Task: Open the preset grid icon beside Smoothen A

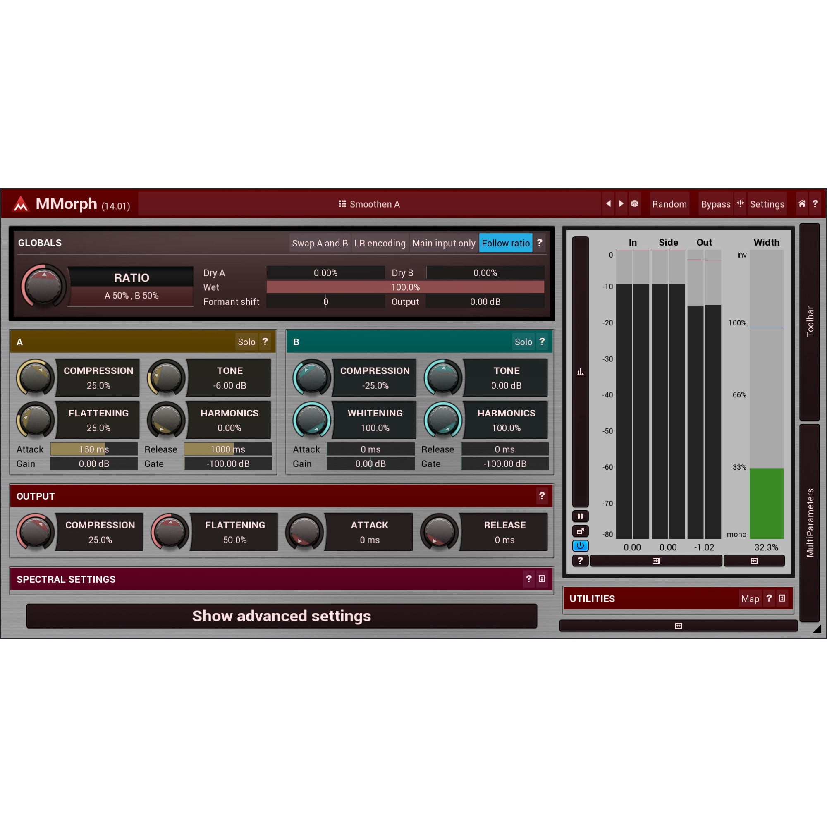Action: click(342, 204)
